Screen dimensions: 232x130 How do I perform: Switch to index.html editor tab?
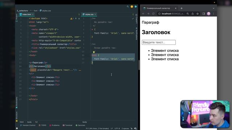tap(26, 14)
